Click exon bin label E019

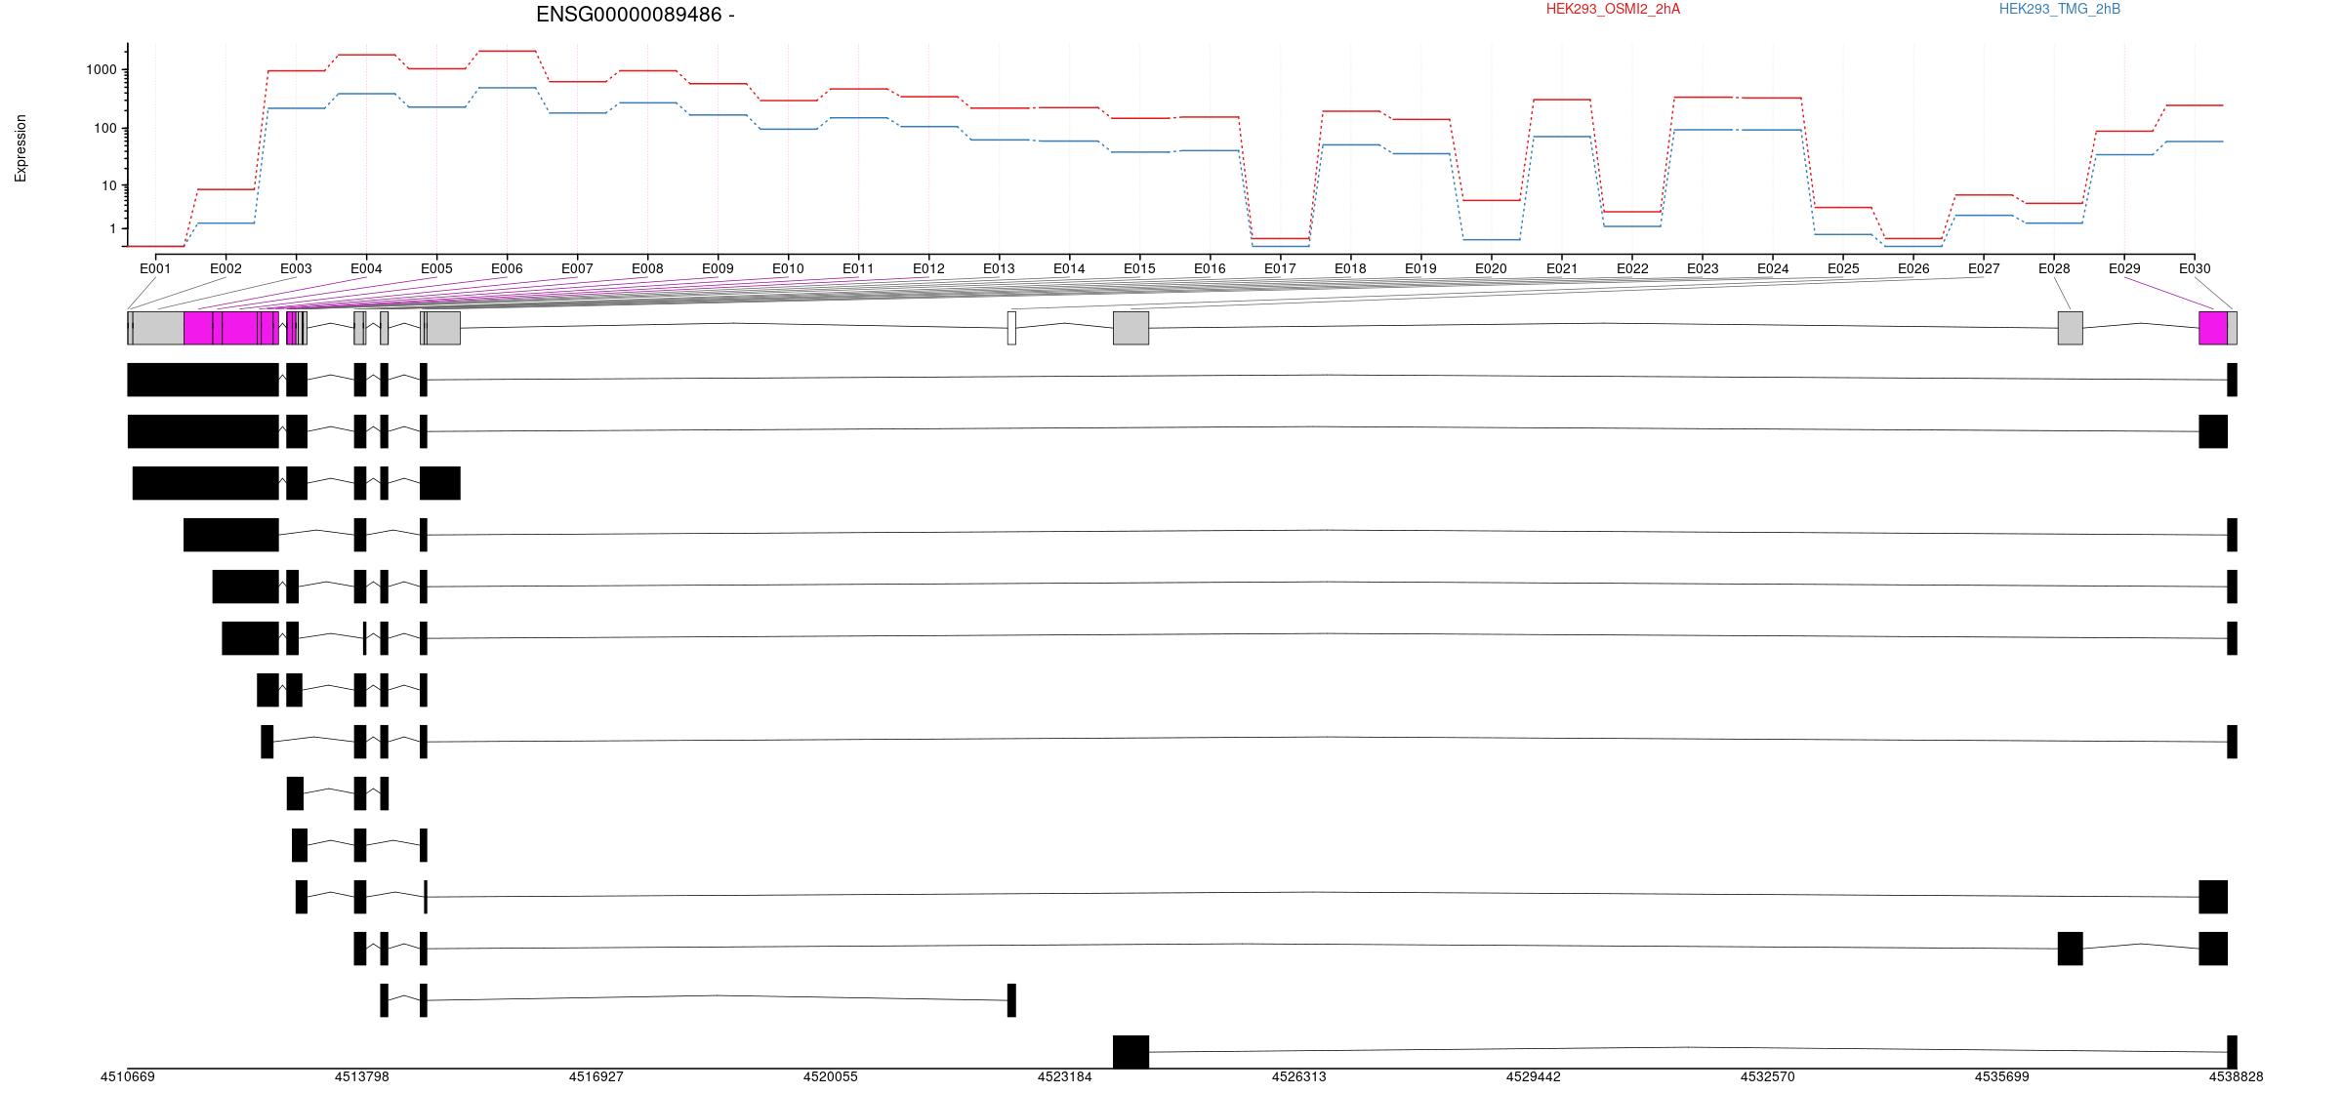[1420, 268]
